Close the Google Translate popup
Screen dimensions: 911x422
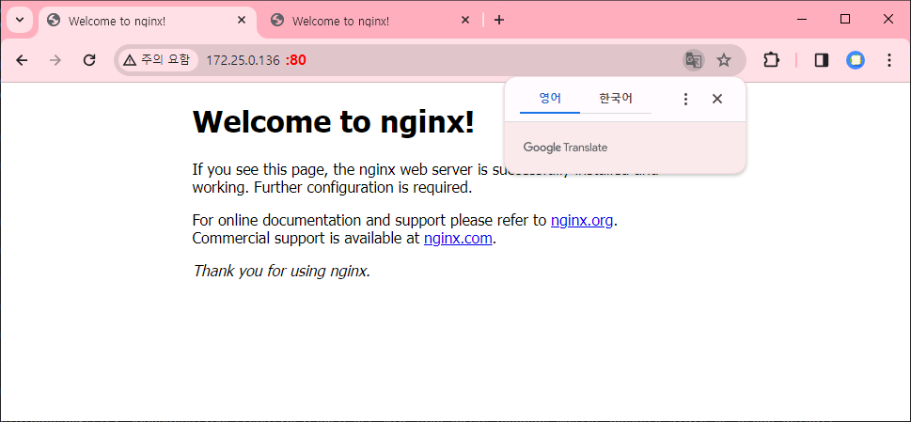coord(717,100)
